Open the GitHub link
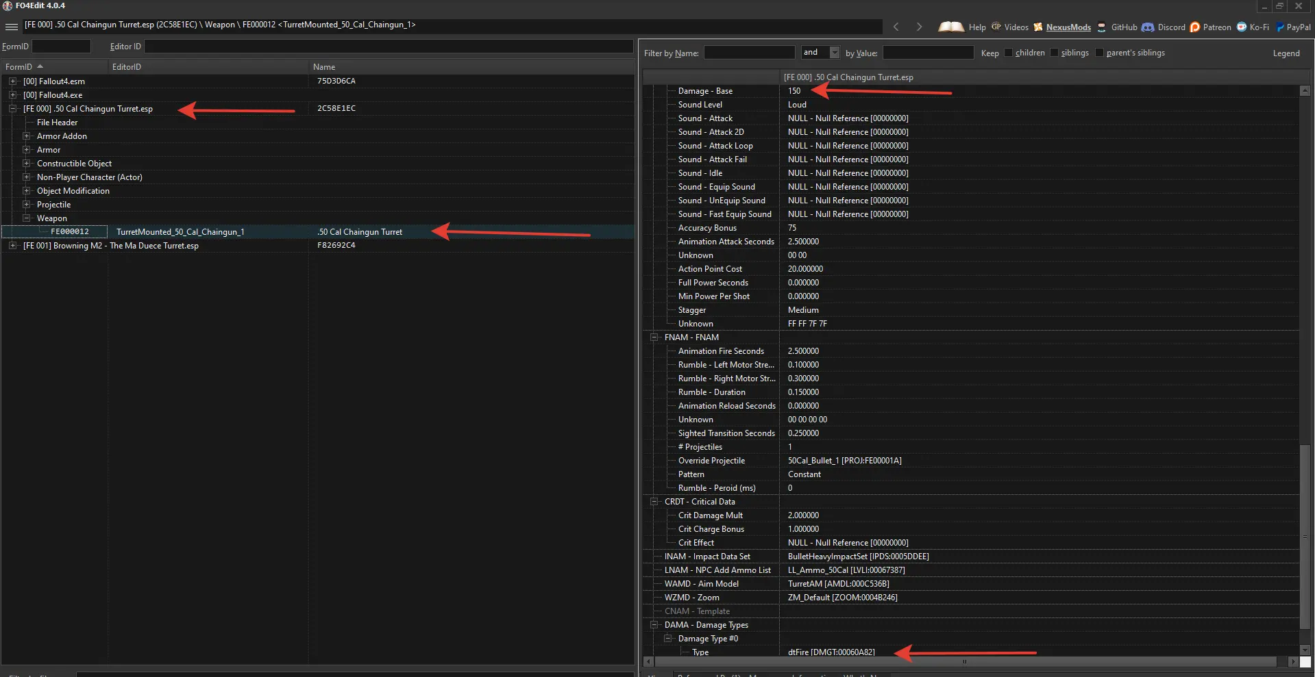Image resolution: width=1315 pixels, height=677 pixels. tap(1124, 27)
